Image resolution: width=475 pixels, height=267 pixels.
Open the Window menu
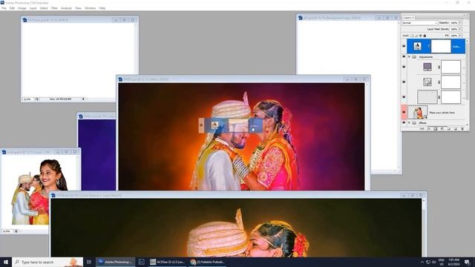click(91, 8)
